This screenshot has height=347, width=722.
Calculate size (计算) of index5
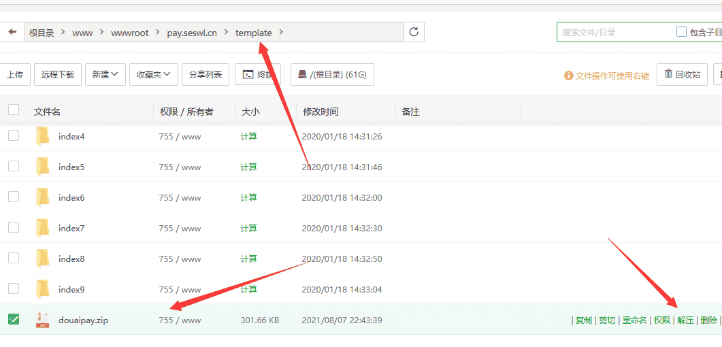pyautogui.click(x=248, y=167)
